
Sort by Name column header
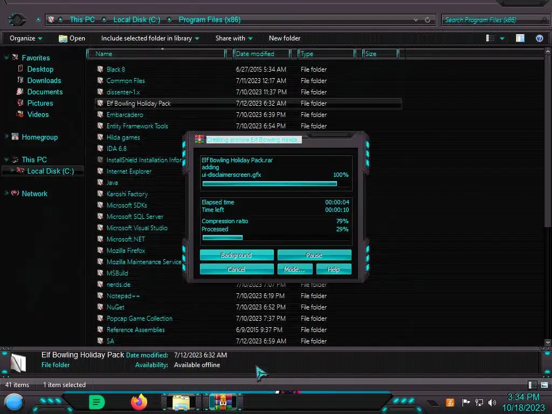click(156, 54)
